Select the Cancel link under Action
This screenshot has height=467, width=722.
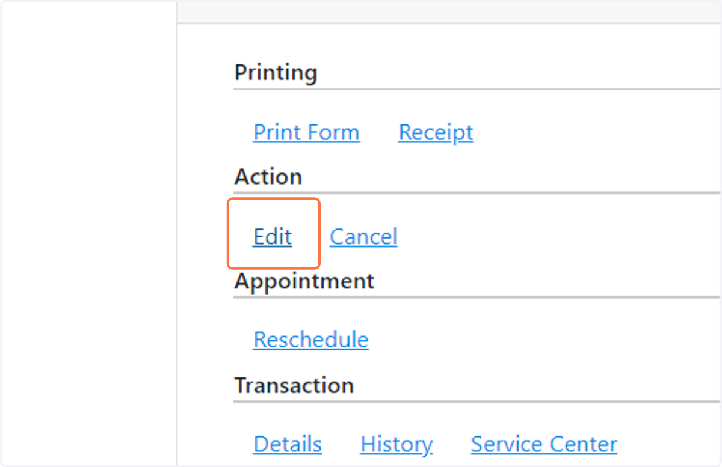363,237
